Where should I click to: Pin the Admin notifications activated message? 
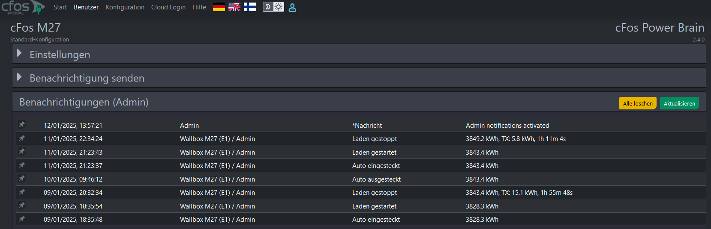[x=22, y=125]
